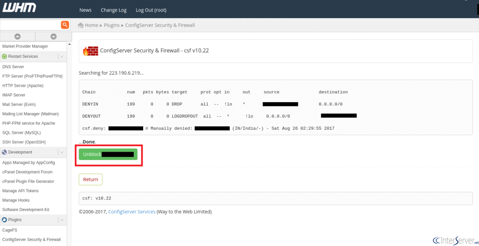
Task: Click the WHM logo
Action: click(x=19, y=7)
